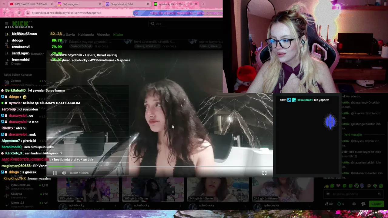The image size is (388, 218).
Task: Open the emoji picker in chat input
Action: 379,194
